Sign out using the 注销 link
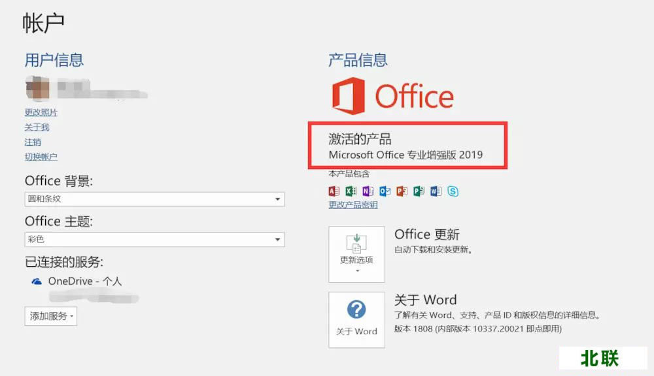This screenshot has height=376, width=654. [33, 142]
